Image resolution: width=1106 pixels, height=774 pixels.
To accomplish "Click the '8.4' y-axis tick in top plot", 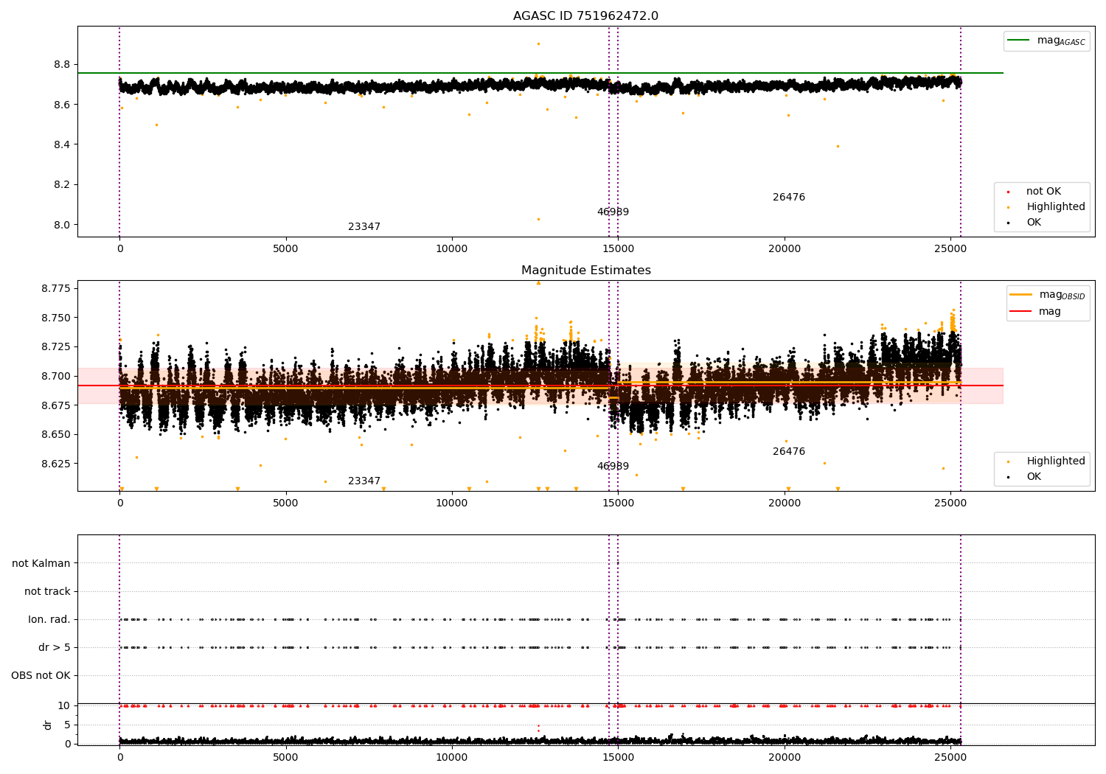I will pyautogui.click(x=62, y=145).
